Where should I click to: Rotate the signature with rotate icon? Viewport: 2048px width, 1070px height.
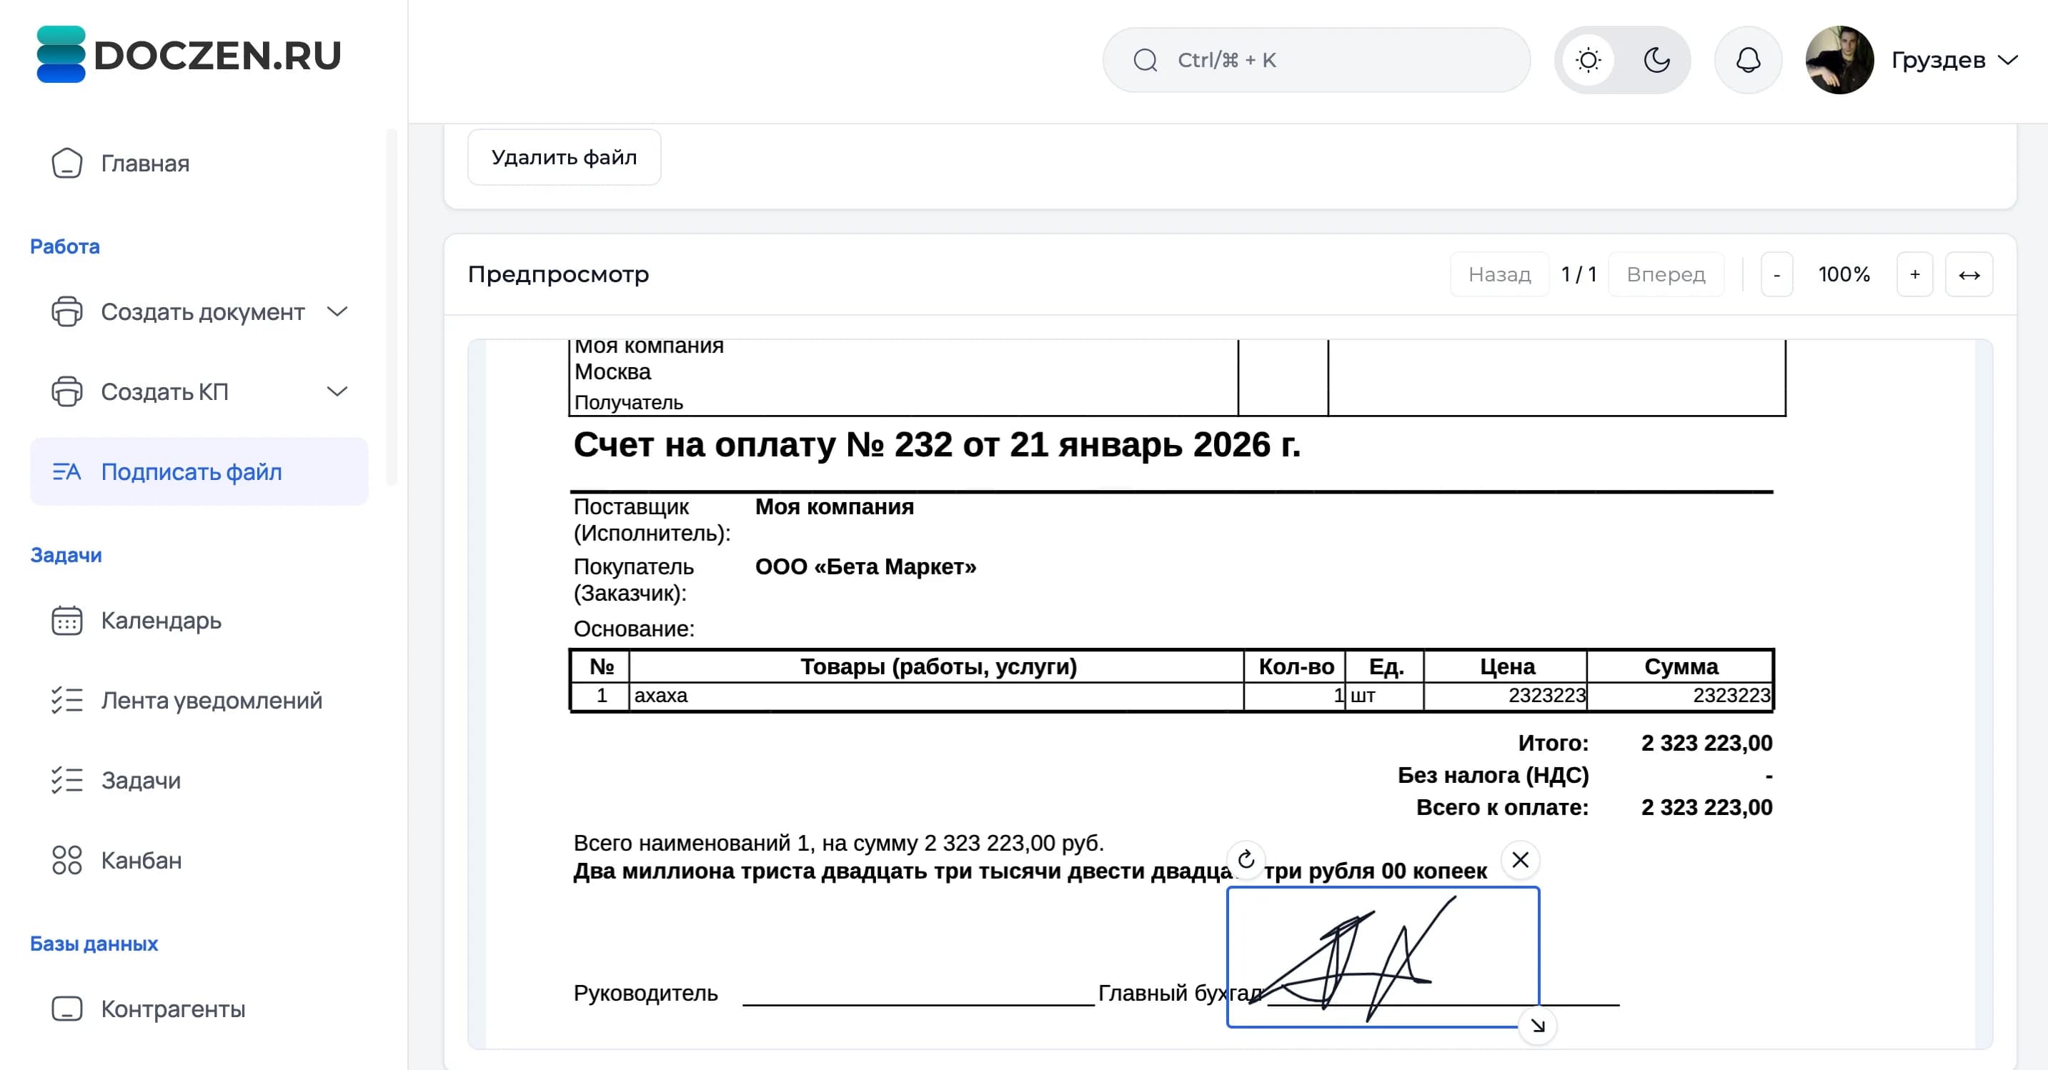[1246, 859]
